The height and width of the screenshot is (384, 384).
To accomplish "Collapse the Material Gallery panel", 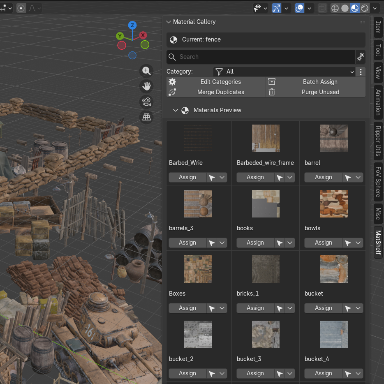I will [x=169, y=22].
